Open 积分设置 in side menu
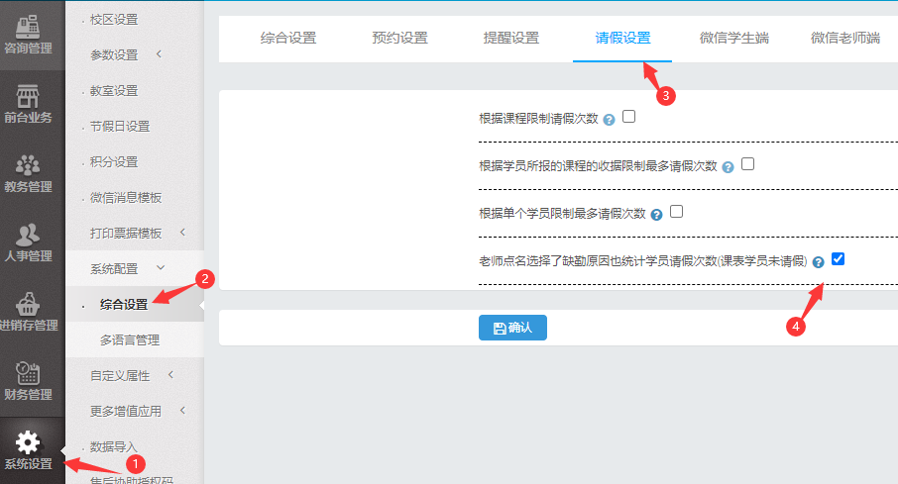The width and height of the screenshot is (898, 484). pyautogui.click(x=114, y=162)
